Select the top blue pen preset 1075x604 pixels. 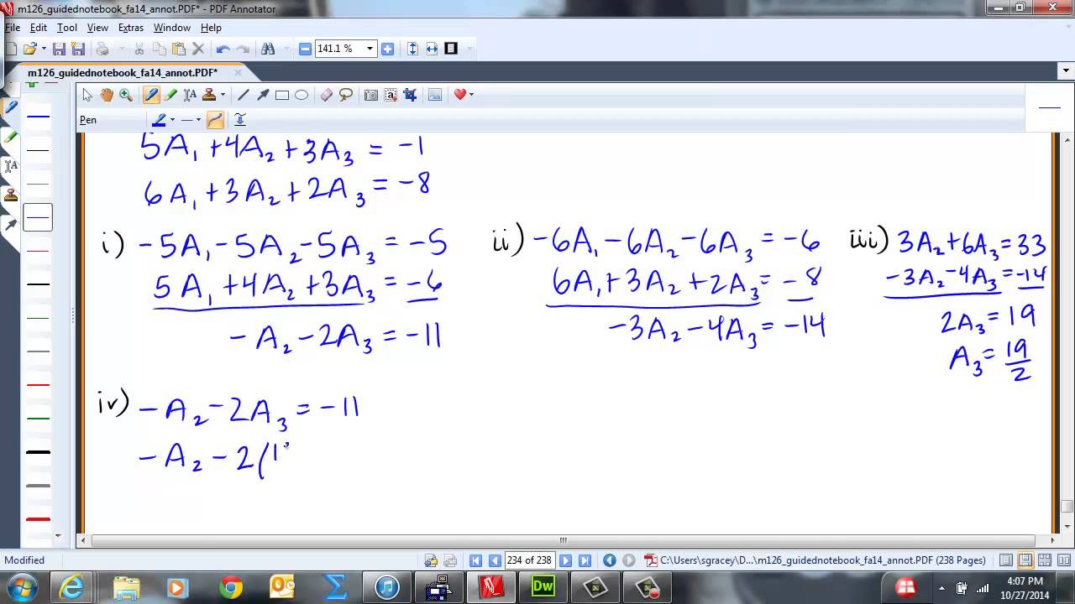coord(38,117)
